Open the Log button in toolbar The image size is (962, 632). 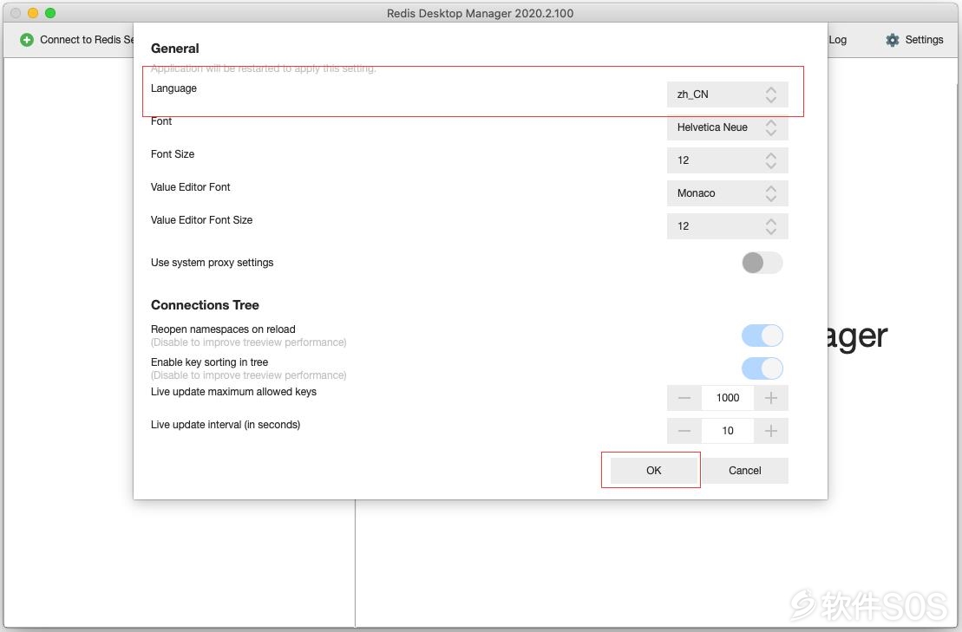pyautogui.click(x=837, y=40)
